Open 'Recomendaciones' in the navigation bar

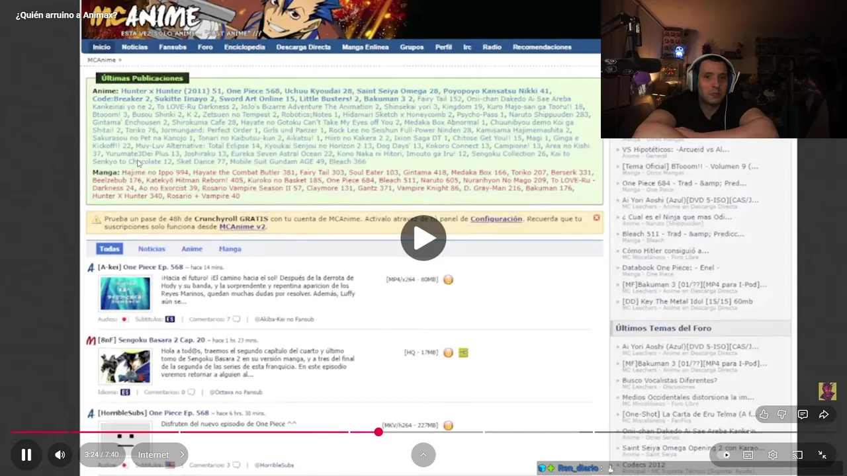542,47
